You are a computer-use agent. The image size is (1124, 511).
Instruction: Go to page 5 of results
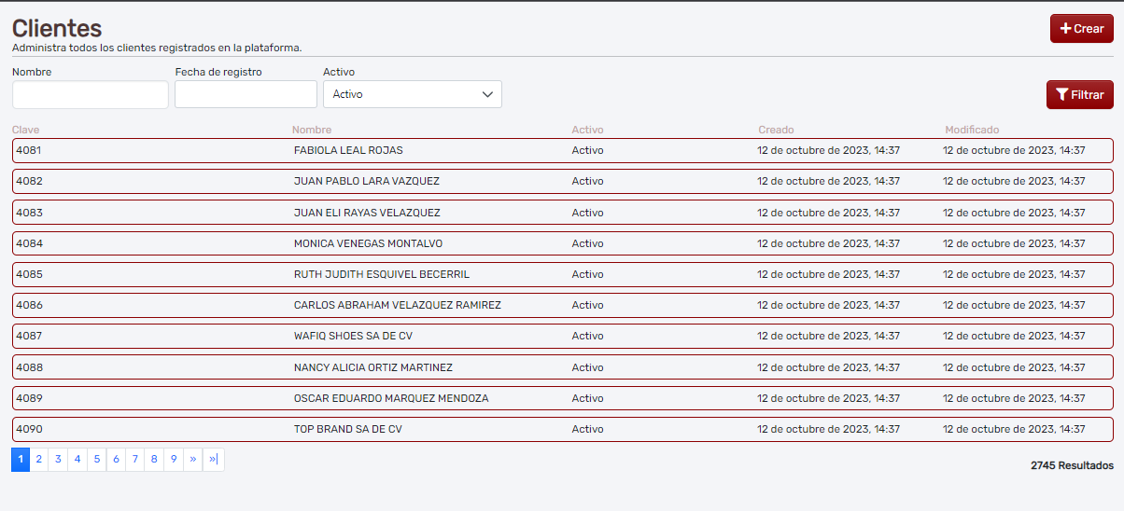[x=97, y=459]
